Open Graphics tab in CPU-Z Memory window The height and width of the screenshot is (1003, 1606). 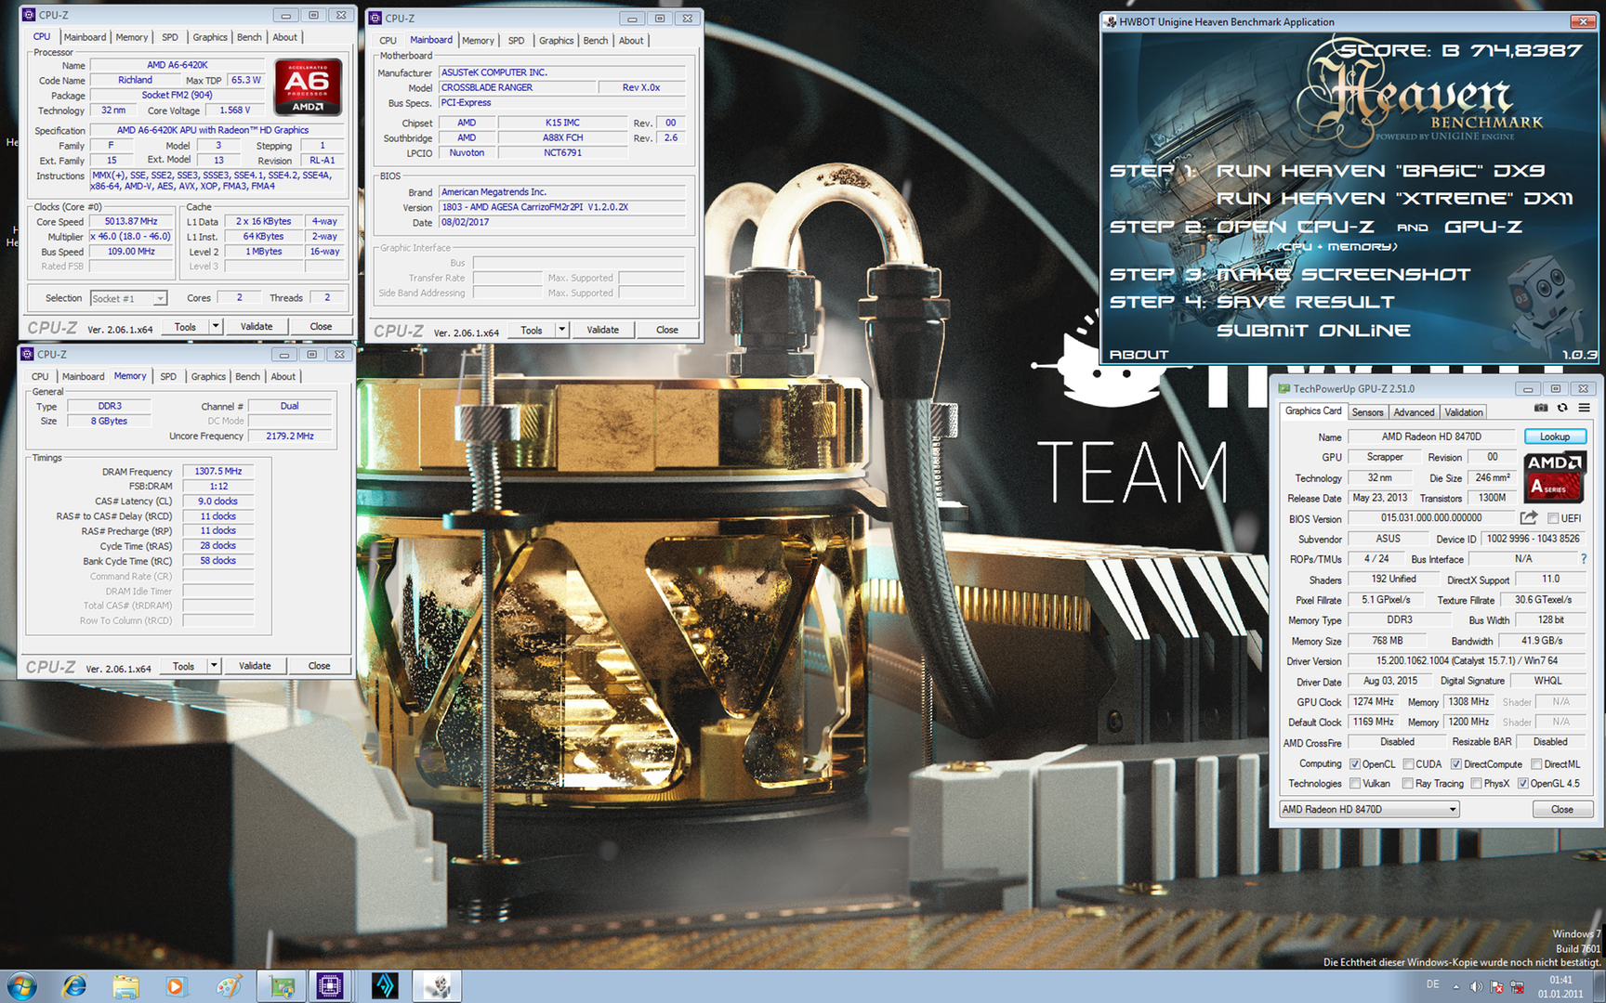[208, 377]
